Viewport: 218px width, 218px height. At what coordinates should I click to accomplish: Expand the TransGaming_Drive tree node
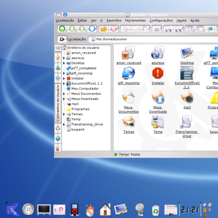click(x=64, y=124)
